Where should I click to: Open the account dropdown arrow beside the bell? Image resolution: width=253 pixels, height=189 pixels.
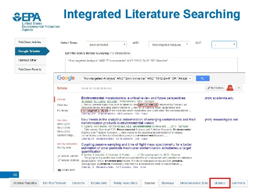pyautogui.click(x=239, y=88)
